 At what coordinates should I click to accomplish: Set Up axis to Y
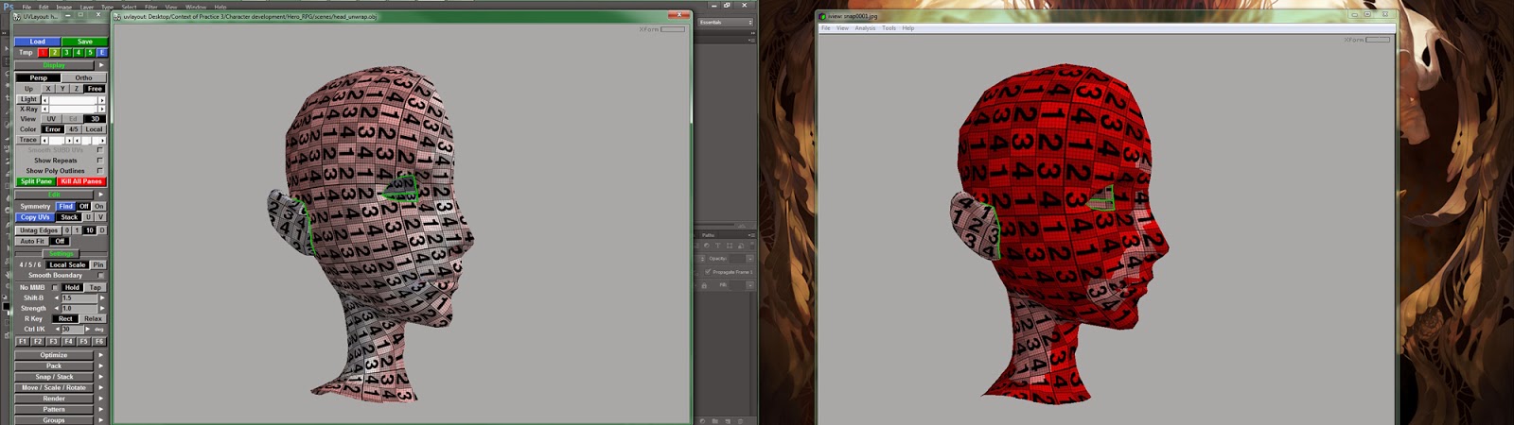pyautogui.click(x=62, y=89)
